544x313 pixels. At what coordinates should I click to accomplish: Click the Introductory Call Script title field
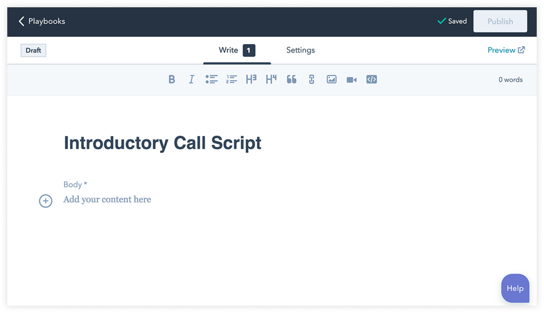(x=163, y=143)
